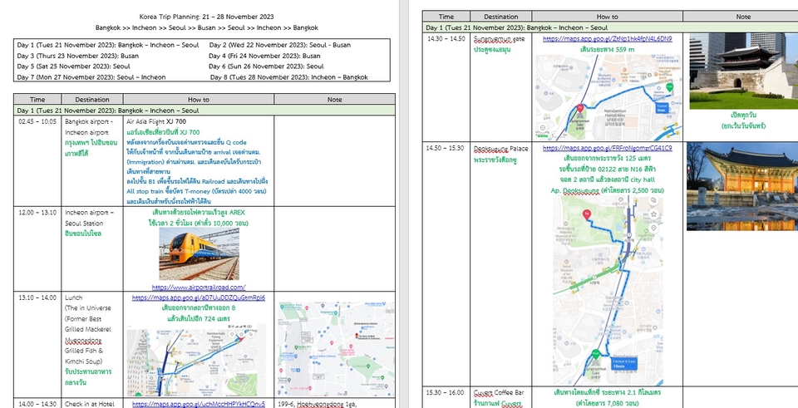
Task: Select the Deoksugung Palace photo
Action: [x=742, y=186]
